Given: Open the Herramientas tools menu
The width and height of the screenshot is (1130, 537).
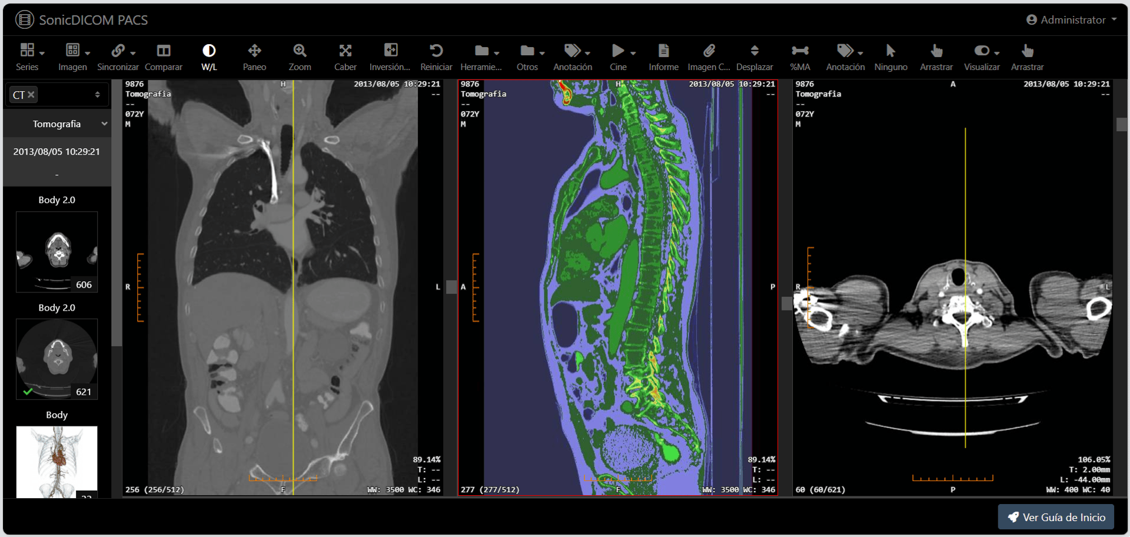Looking at the screenshot, I should pyautogui.click(x=481, y=57).
